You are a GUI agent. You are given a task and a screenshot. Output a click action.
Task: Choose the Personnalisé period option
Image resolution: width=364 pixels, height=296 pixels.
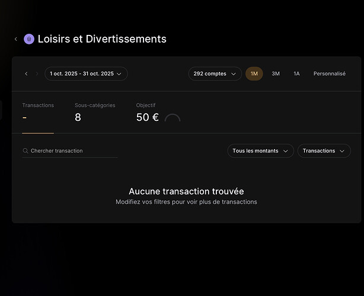click(x=329, y=74)
